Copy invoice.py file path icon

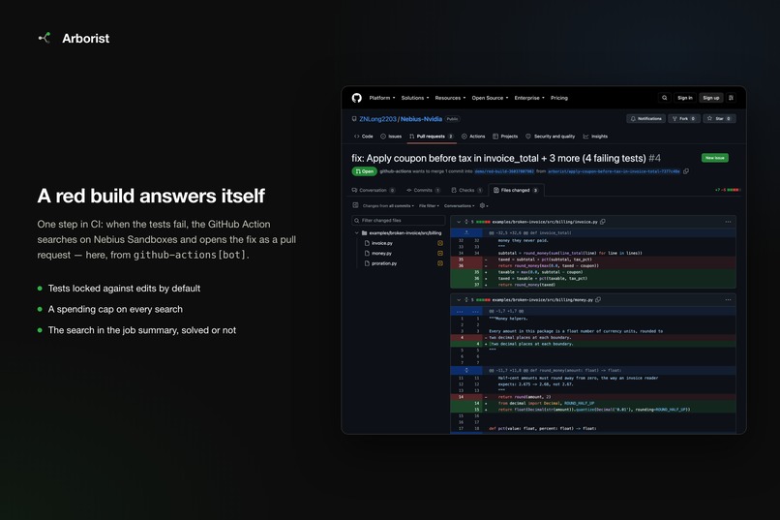(x=602, y=222)
